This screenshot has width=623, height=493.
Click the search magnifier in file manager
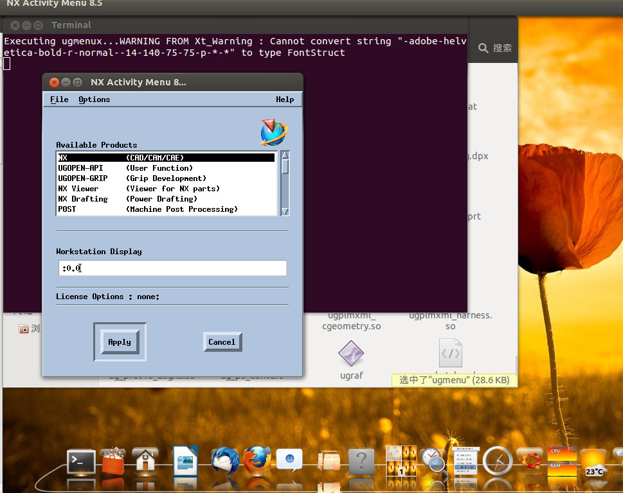(483, 48)
